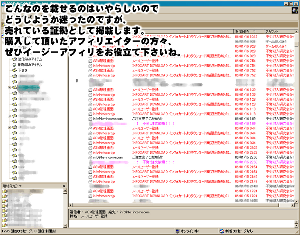Screen dimensions: 300x235
Task: Click envelope icon of ASM管理画面 17:24 message
Action: 90,191
